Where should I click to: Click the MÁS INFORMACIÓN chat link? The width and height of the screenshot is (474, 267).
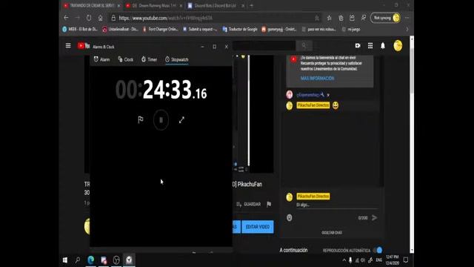coord(318,79)
